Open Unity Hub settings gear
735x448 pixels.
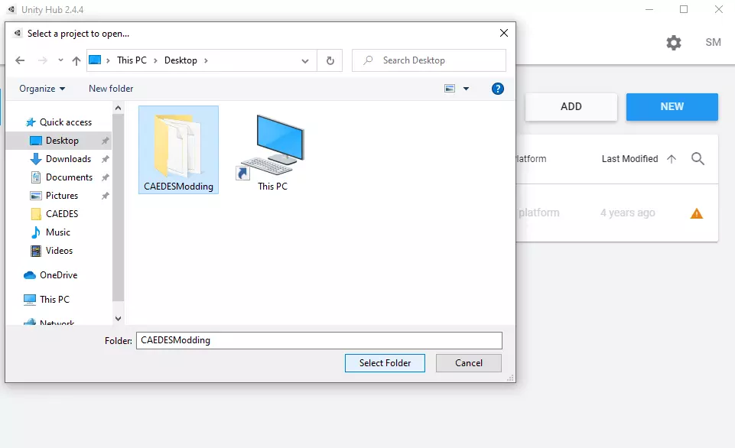pyautogui.click(x=674, y=43)
